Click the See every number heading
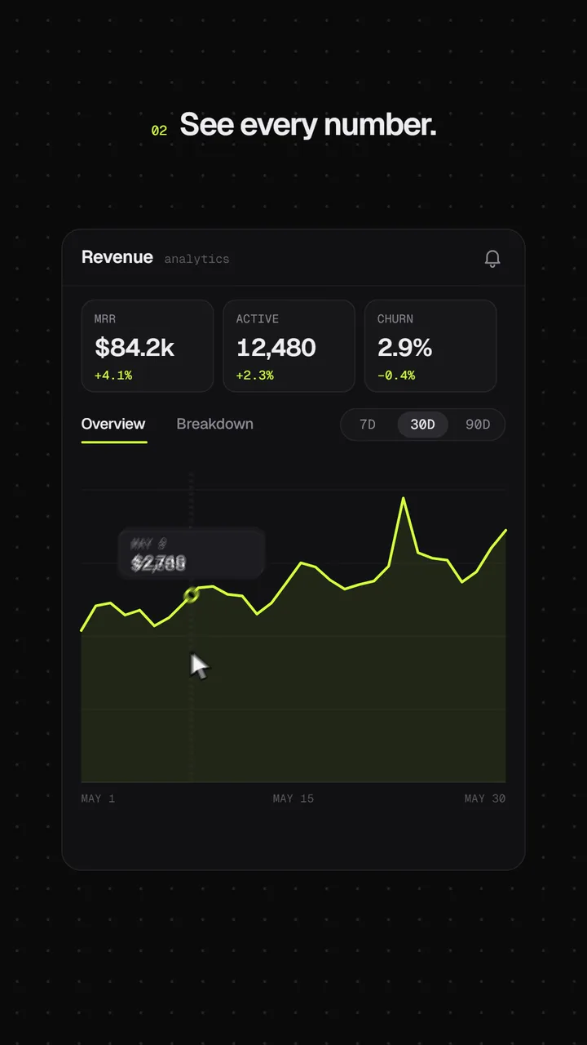 click(308, 125)
